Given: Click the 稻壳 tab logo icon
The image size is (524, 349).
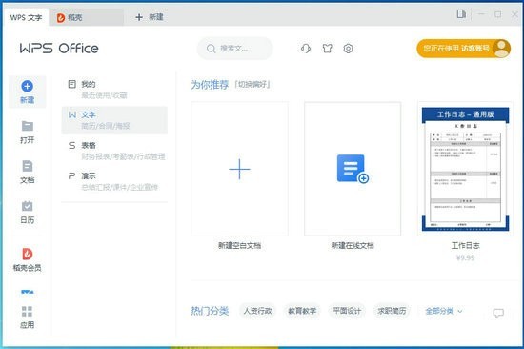Looking at the screenshot, I should pyautogui.click(x=61, y=18).
